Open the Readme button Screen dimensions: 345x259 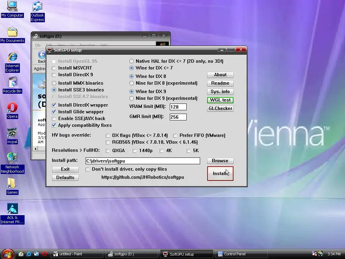pos(220,83)
